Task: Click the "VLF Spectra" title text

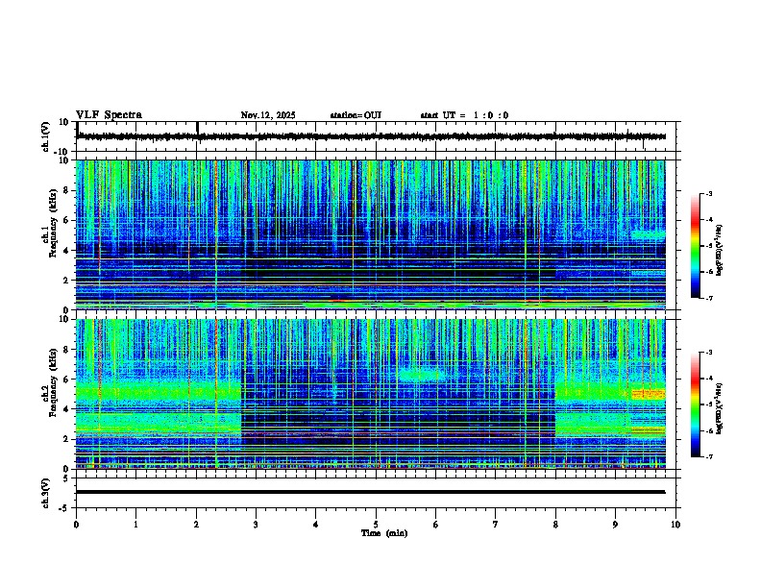Action: 110,115
